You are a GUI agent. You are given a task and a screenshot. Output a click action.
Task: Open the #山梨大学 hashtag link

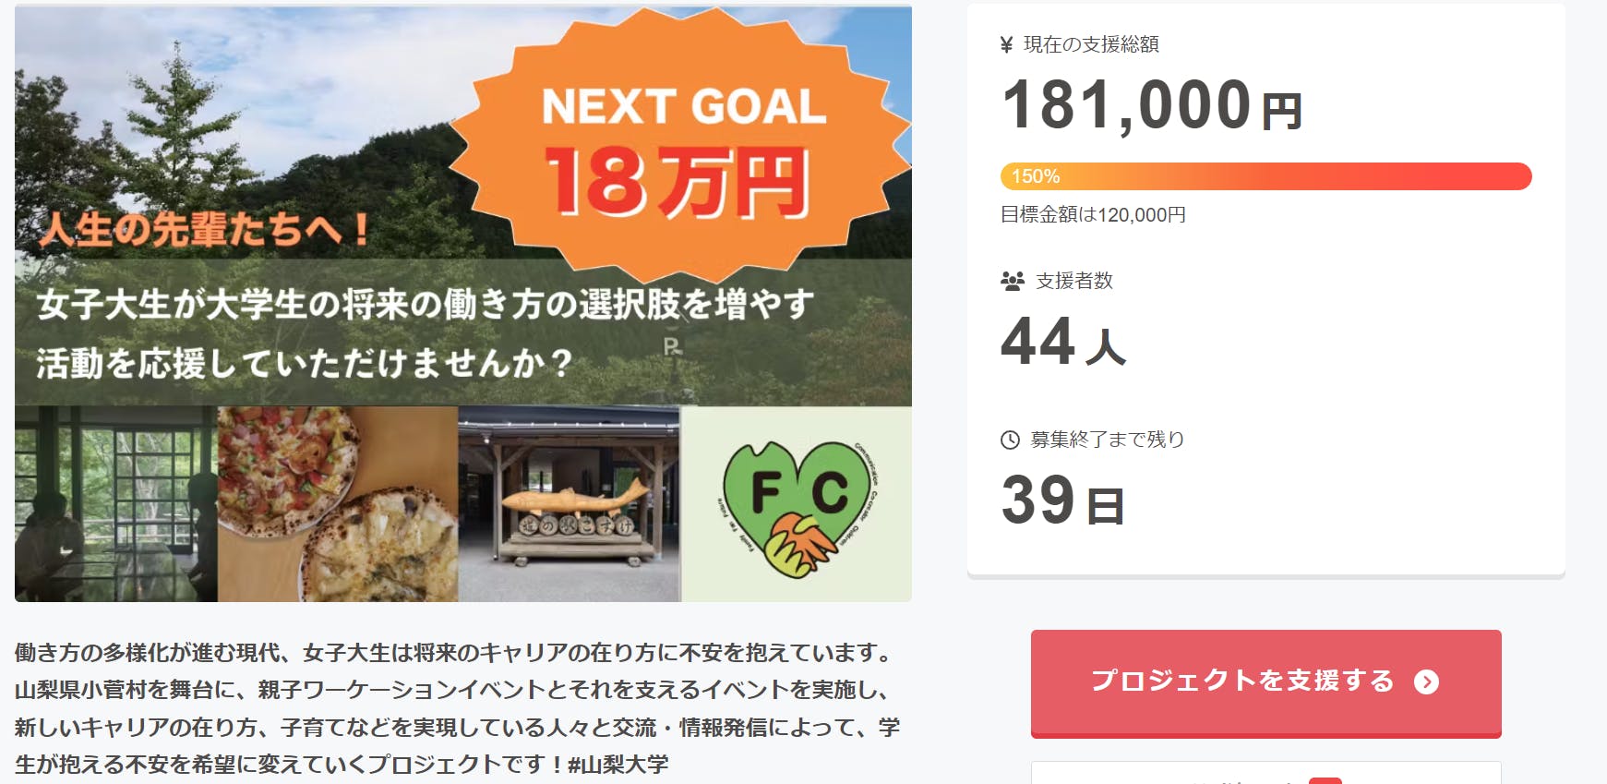click(x=618, y=765)
